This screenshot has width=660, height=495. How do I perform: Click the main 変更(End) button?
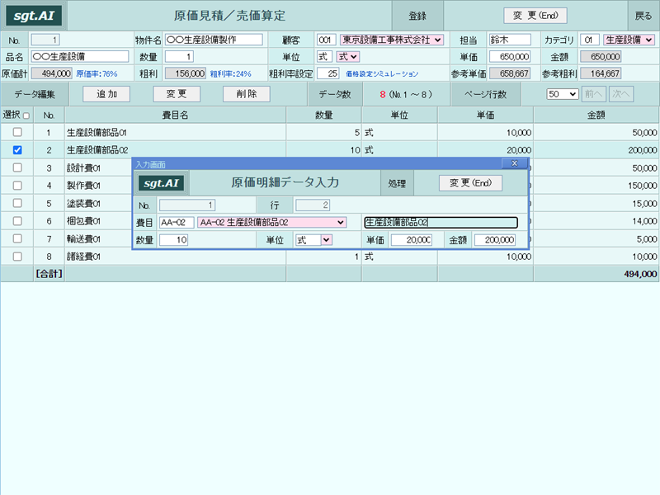point(535,16)
